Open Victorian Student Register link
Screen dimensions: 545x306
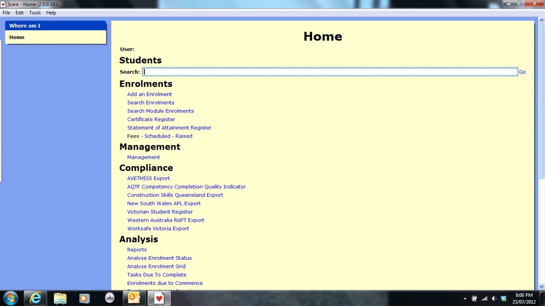[160, 212]
